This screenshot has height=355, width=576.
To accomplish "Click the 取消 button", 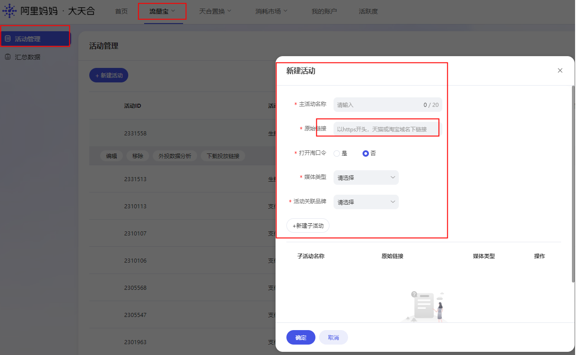I will tap(334, 337).
